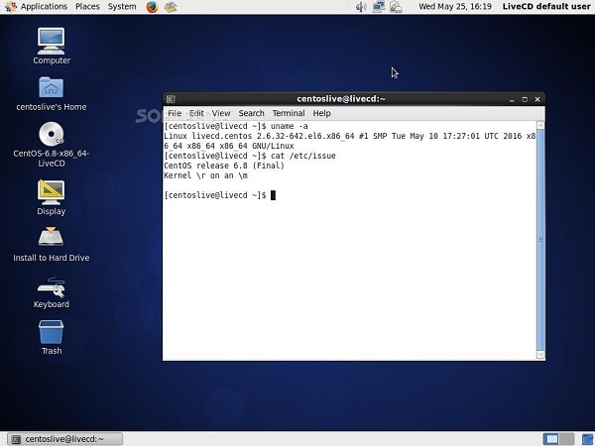The width and height of the screenshot is (595, 446).
Task: Click the Wed May 25 clock
Action: click(455, 7)
